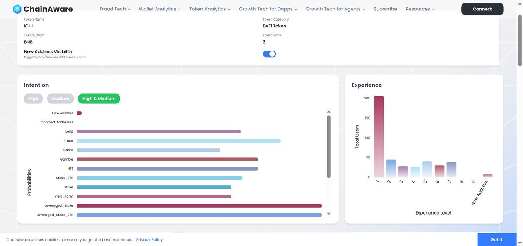Click the New Address experience bar
The height and width of the screenshot is (246, 523).
click(488, 176)
